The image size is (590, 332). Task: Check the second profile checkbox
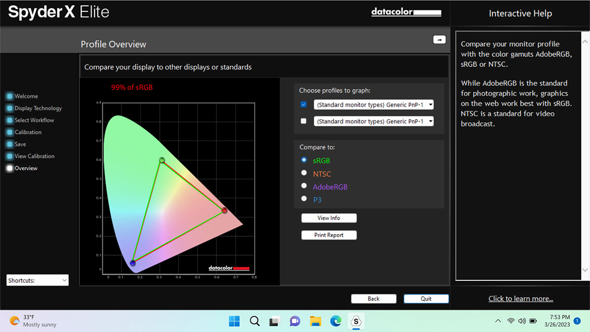(303, 121)
